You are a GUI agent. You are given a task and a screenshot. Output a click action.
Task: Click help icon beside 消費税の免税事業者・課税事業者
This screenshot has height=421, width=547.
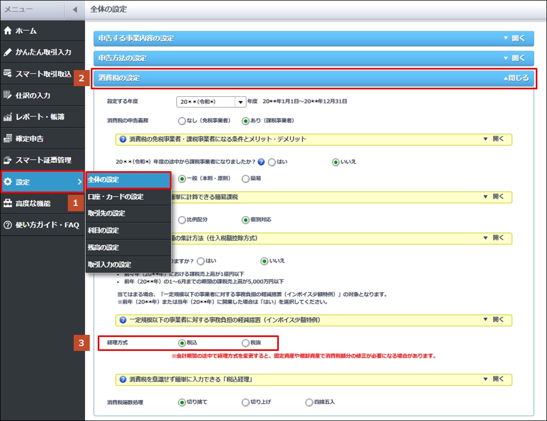(x=123, y=139)
